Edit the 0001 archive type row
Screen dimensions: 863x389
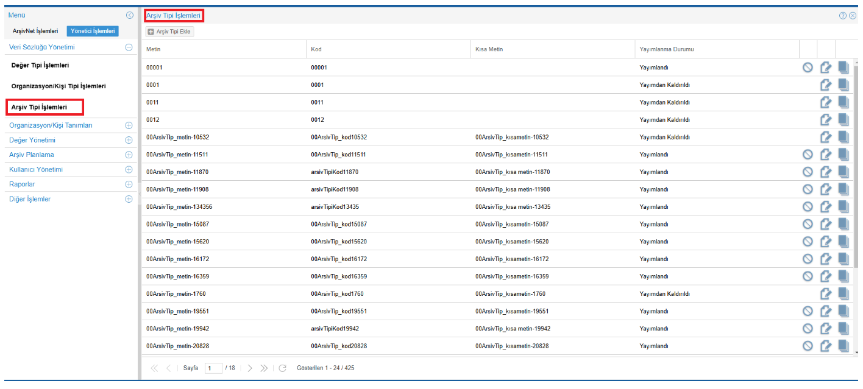point(826,85)
